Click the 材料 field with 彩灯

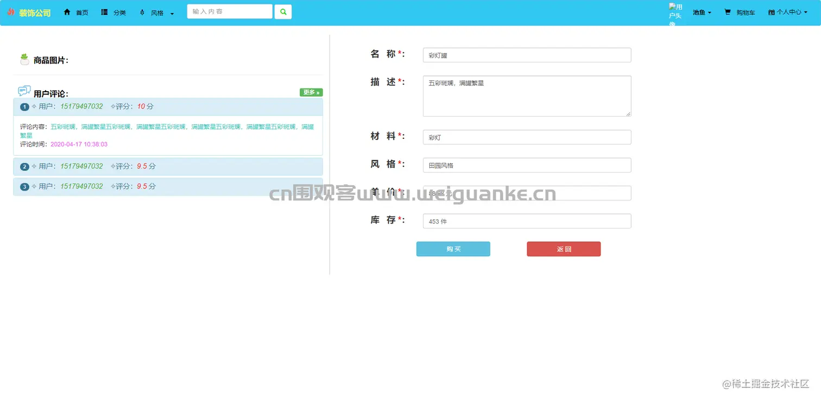pyautogui.click(x=527, y=137)
